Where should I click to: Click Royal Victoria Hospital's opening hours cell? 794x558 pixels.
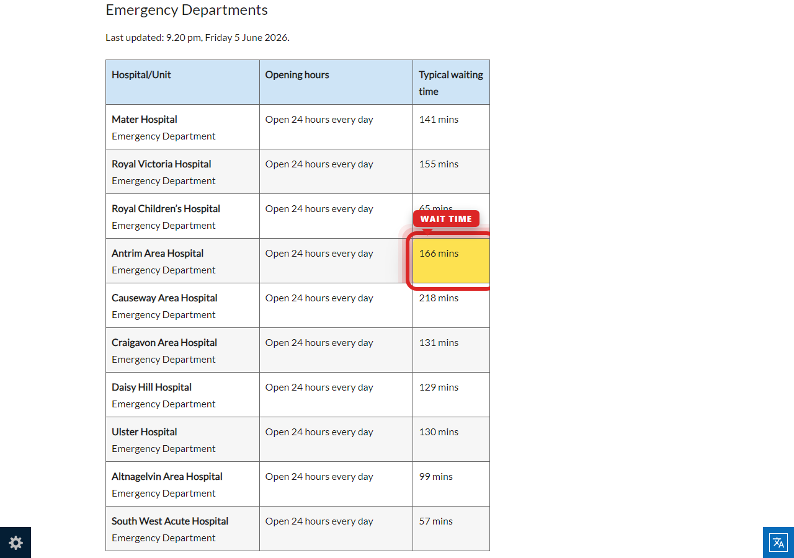point(336,171)
